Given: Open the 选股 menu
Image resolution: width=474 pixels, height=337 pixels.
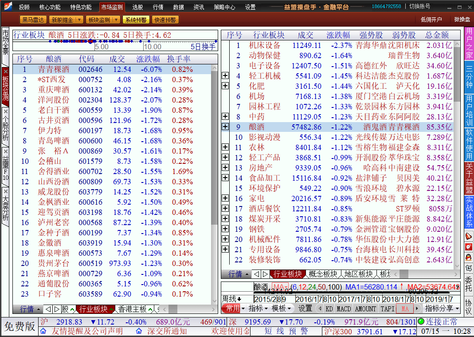Looking at the screenshot, I should (x=137, y=7).
